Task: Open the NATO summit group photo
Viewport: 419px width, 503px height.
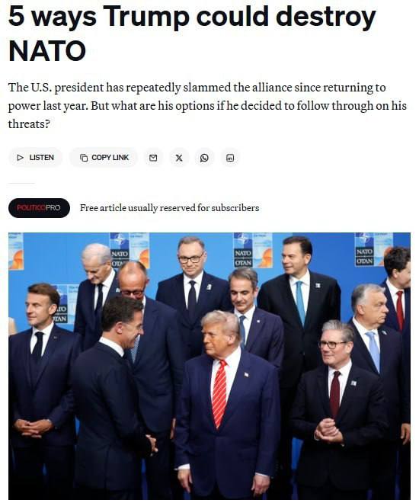Action: coord(209,366)
